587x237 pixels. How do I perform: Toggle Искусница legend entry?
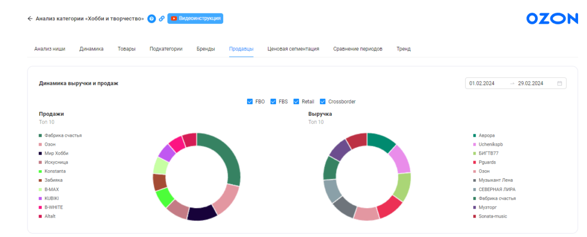pos(53,163)
